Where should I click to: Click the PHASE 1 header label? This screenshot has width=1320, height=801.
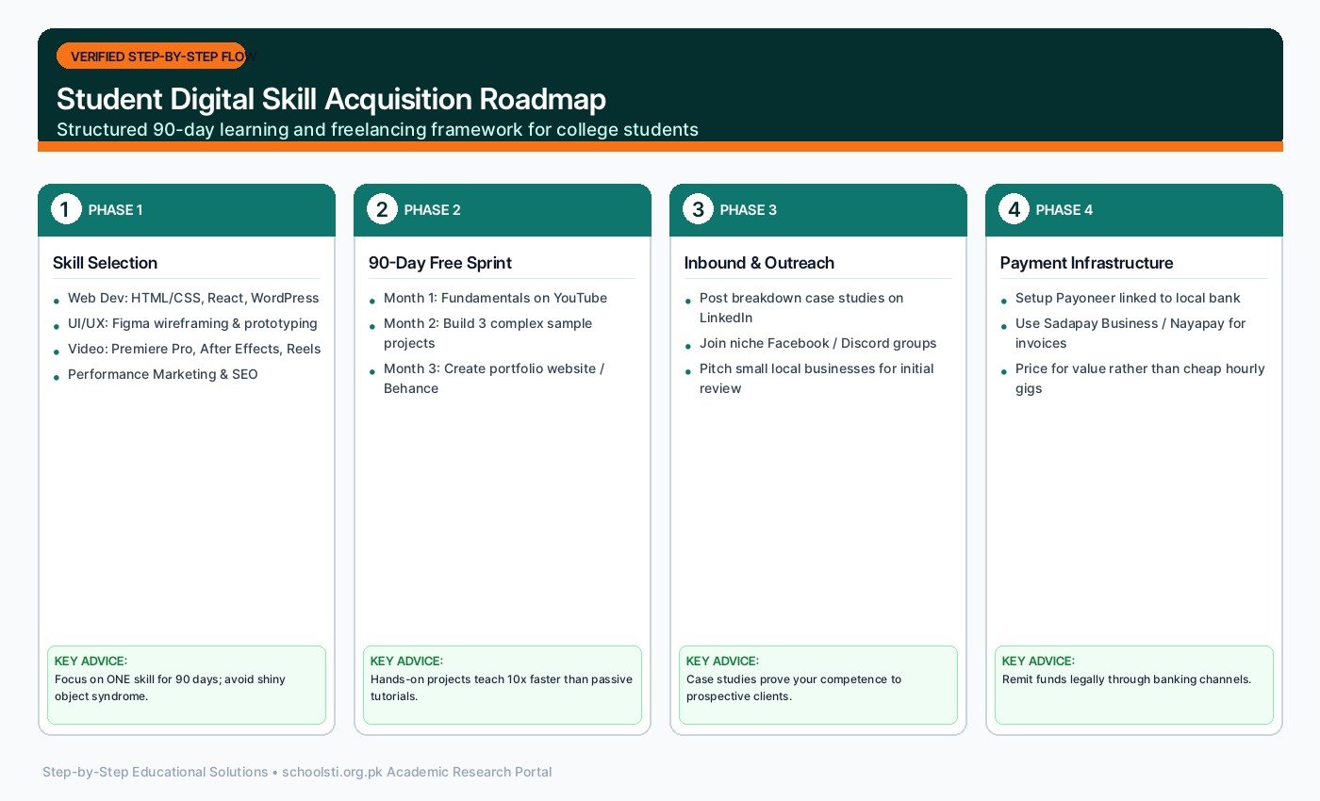click(115, 210)
